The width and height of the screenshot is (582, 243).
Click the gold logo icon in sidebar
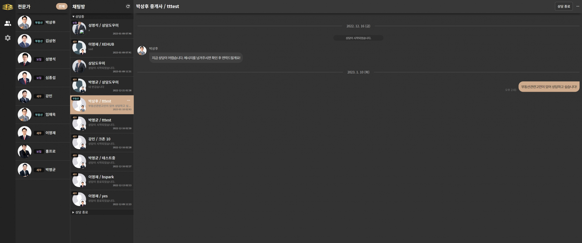(8, 7)
